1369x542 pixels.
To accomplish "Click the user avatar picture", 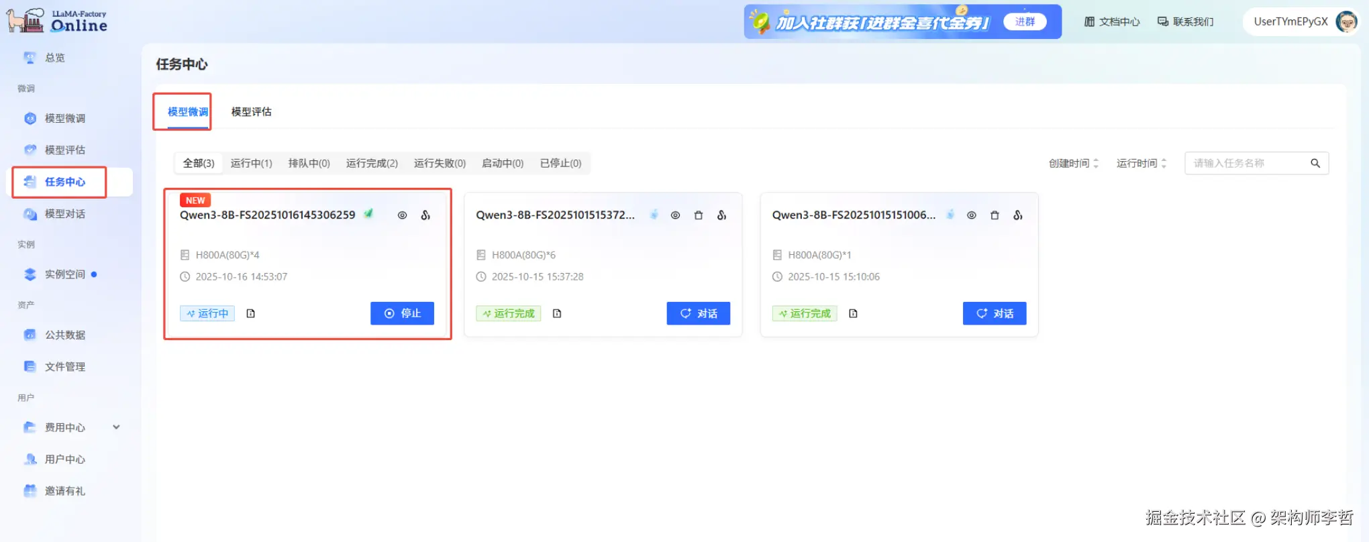I will coord(1346,21).
